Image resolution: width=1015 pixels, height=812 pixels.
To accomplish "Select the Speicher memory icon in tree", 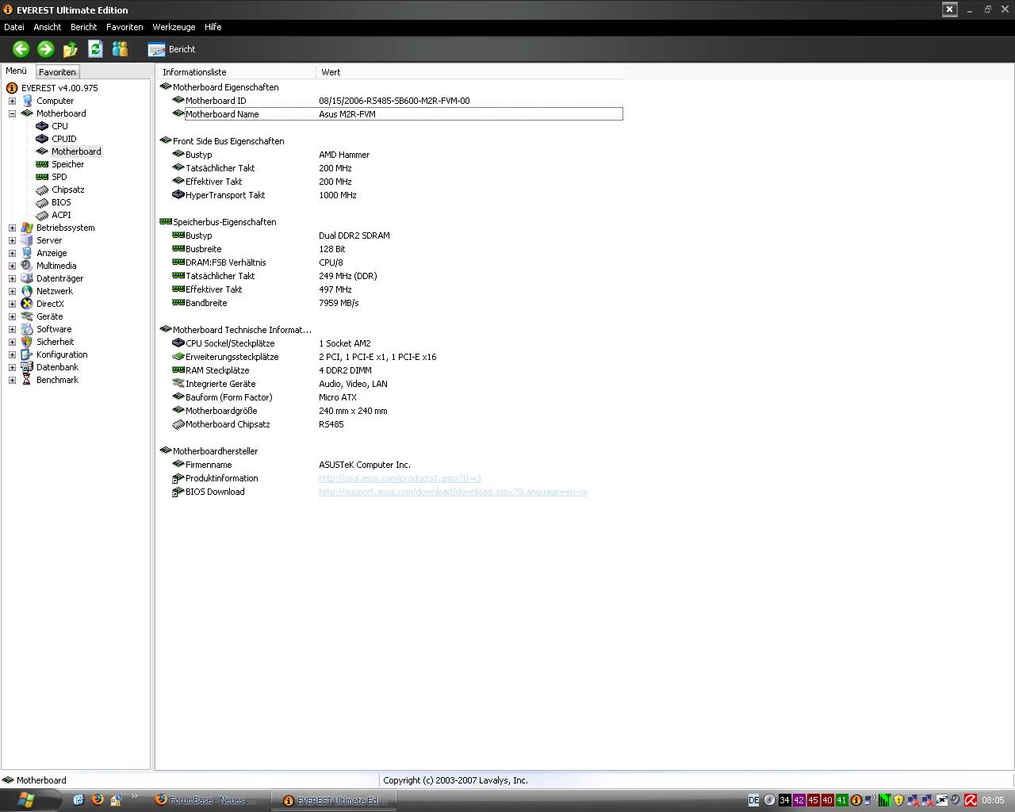I will pyautogui.click(x=42, y=164).
